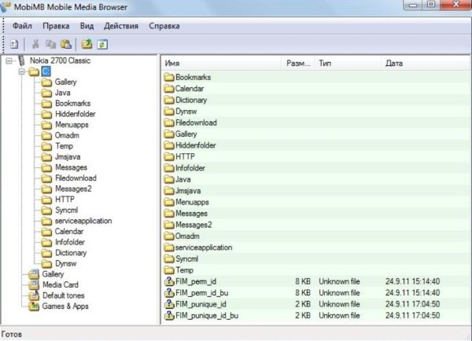This screenshot has width=472, height=341.
Task: Open the Файл menu
Action: click(22, 26)
